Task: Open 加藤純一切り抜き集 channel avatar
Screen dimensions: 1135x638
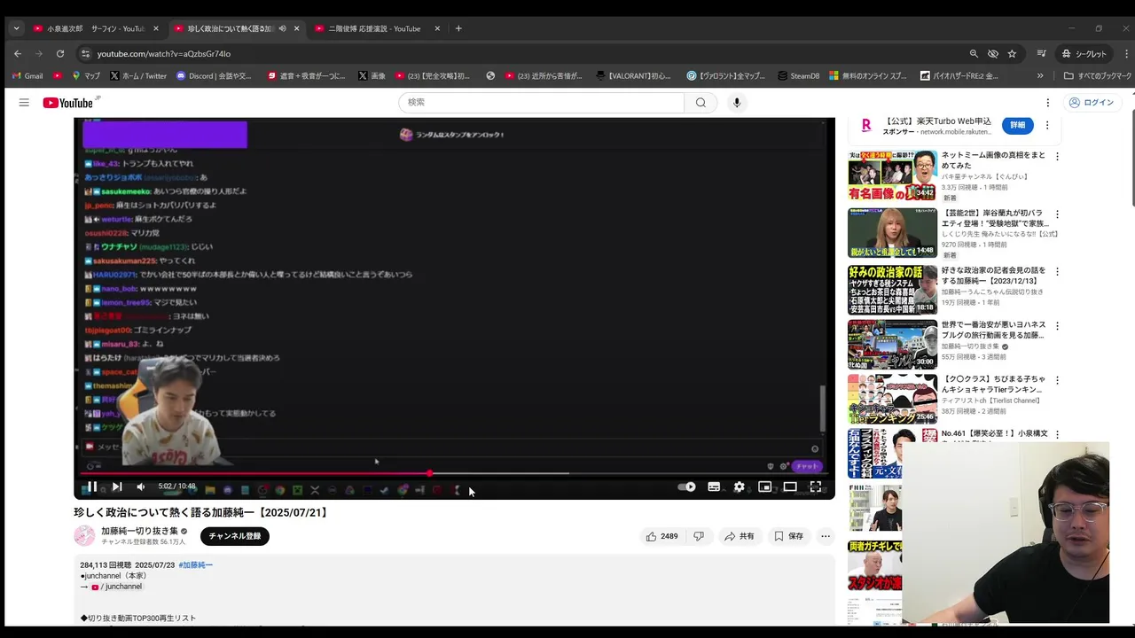Action: pos(84,536)
